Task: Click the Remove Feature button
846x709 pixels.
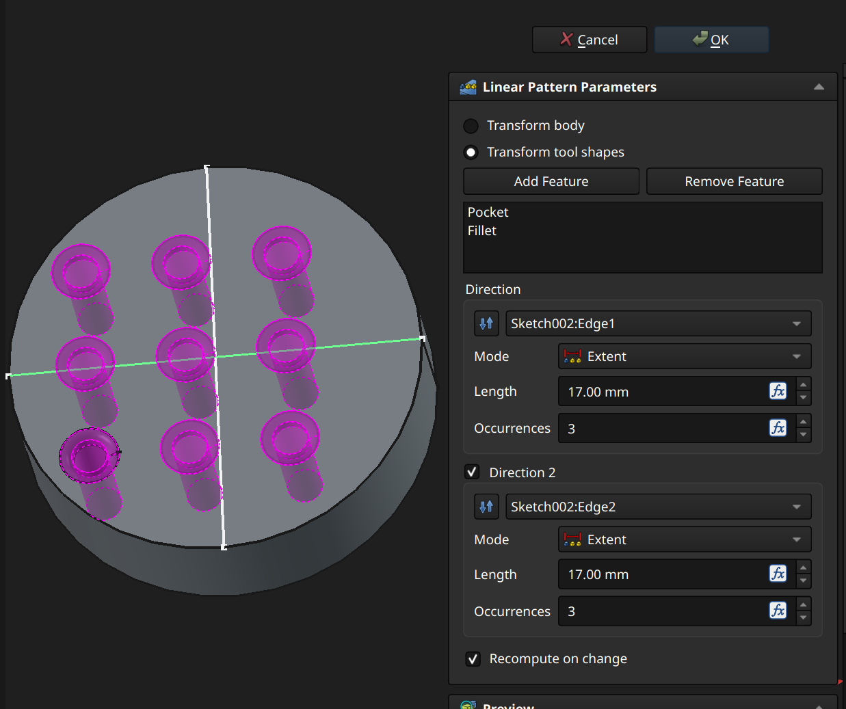Action: (x=735, y=181)
